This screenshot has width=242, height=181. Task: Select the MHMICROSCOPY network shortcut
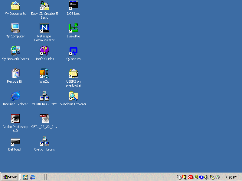(44, 96)
